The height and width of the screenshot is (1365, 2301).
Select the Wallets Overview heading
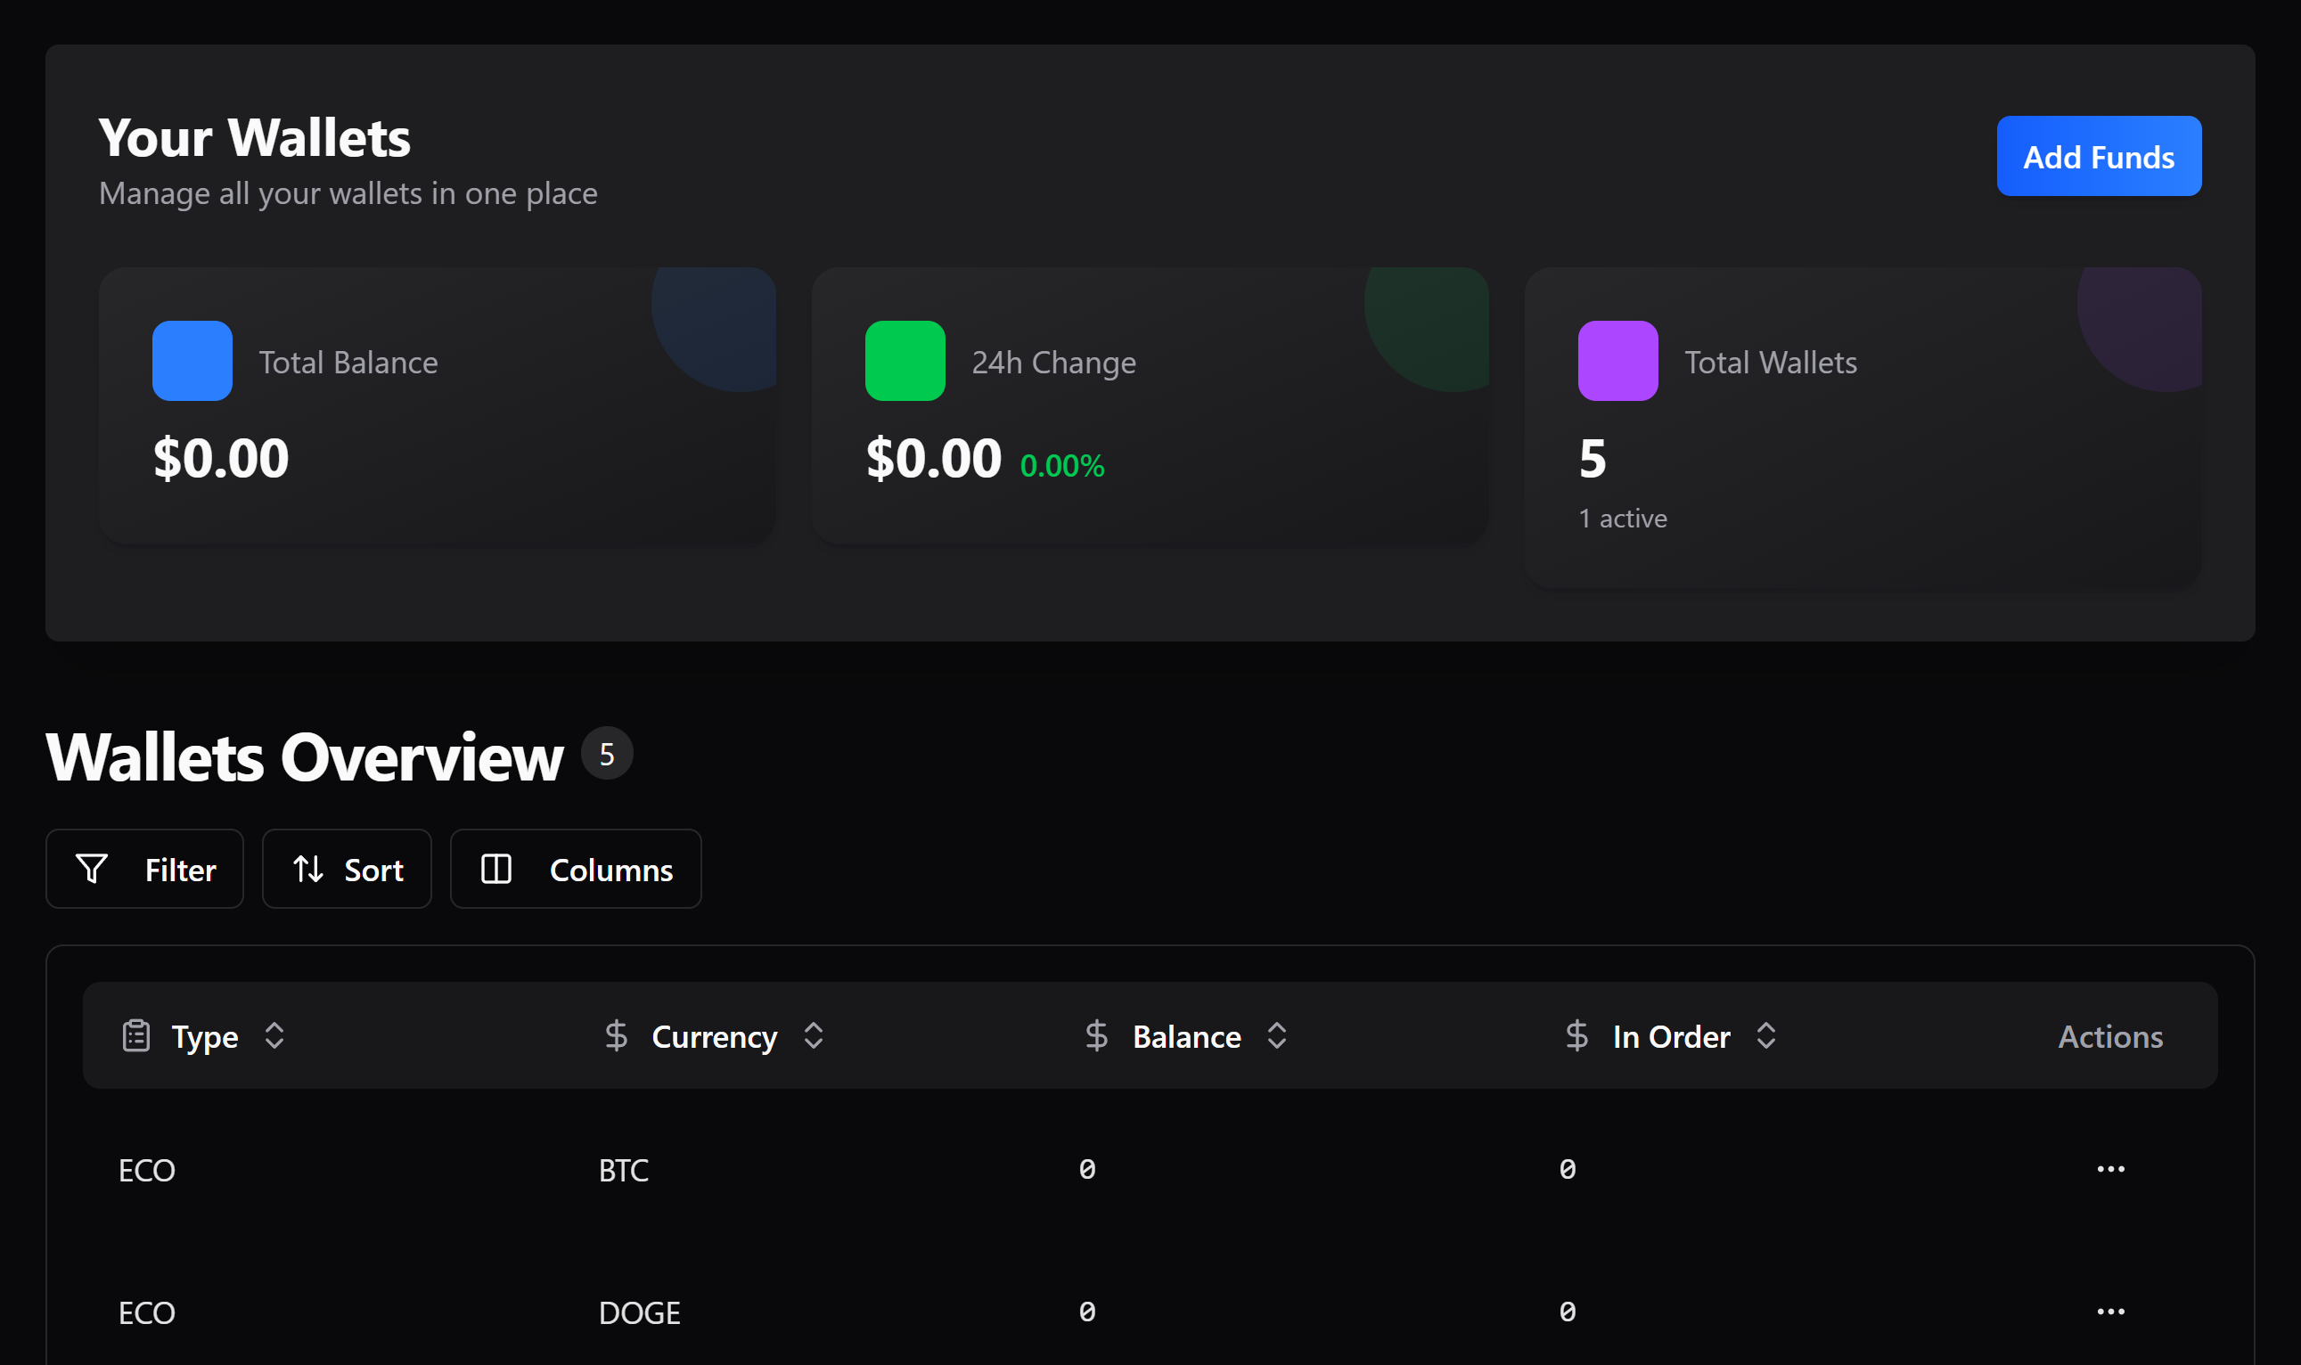(305, 756)
